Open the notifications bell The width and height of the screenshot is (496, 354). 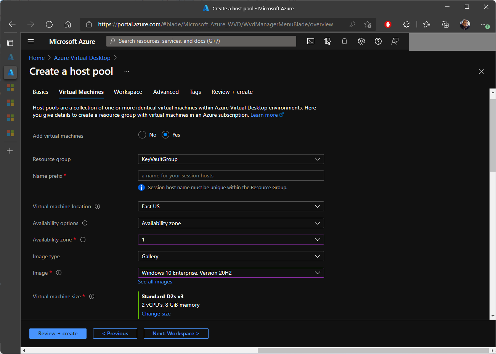344,41
